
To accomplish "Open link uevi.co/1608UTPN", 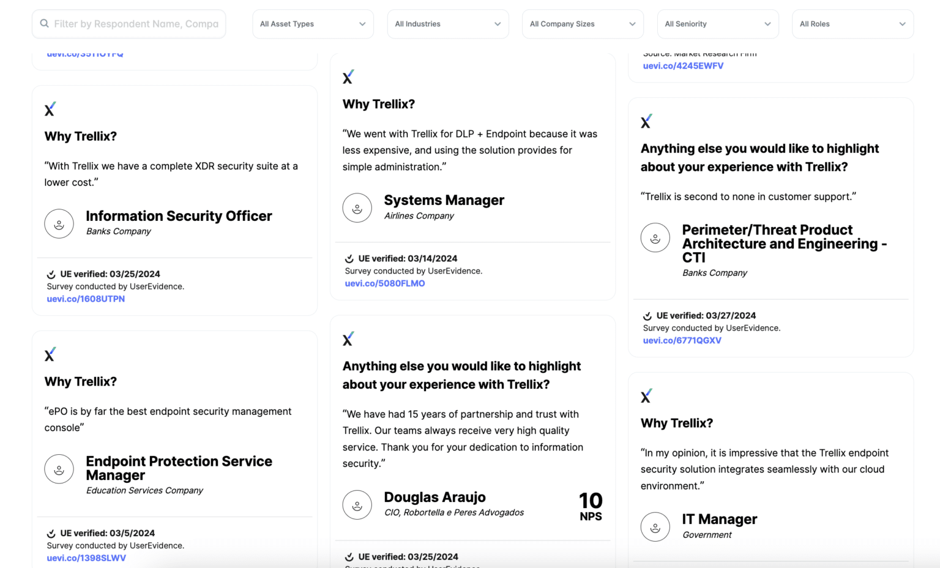I will pyautogui.click(x=86, y=299).
